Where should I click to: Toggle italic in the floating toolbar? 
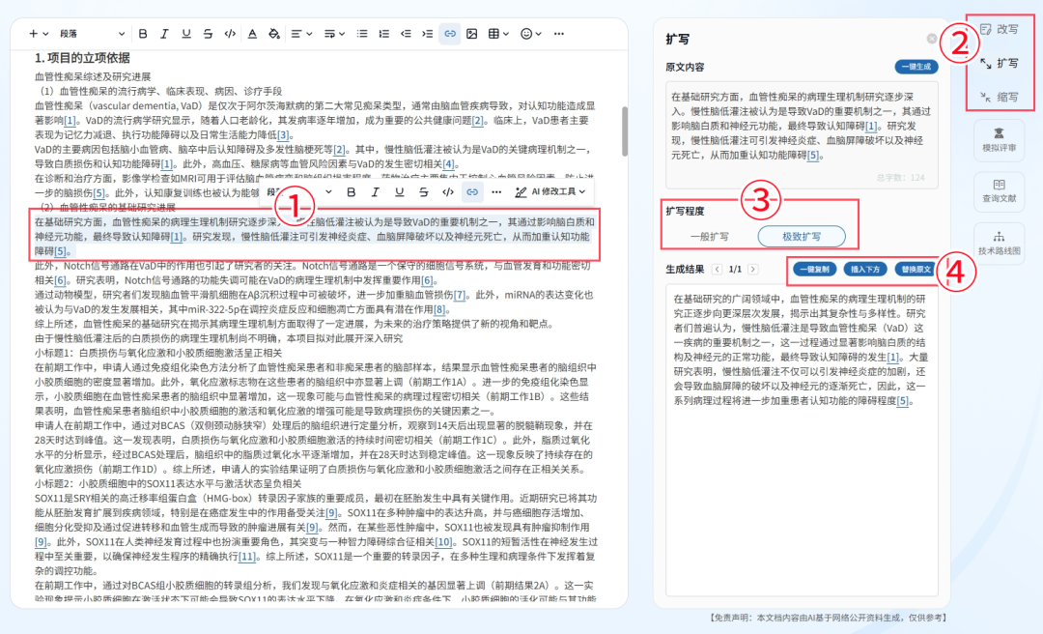click(375, 191)
